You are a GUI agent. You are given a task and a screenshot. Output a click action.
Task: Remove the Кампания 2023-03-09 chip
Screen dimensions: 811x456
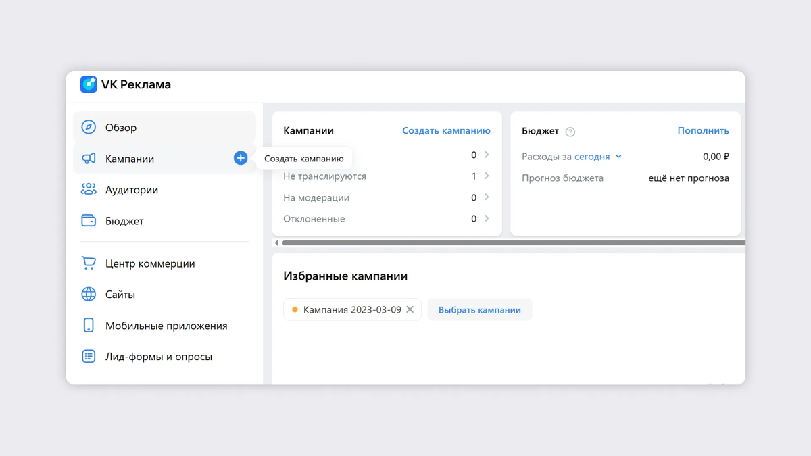(x=410, y=309)
